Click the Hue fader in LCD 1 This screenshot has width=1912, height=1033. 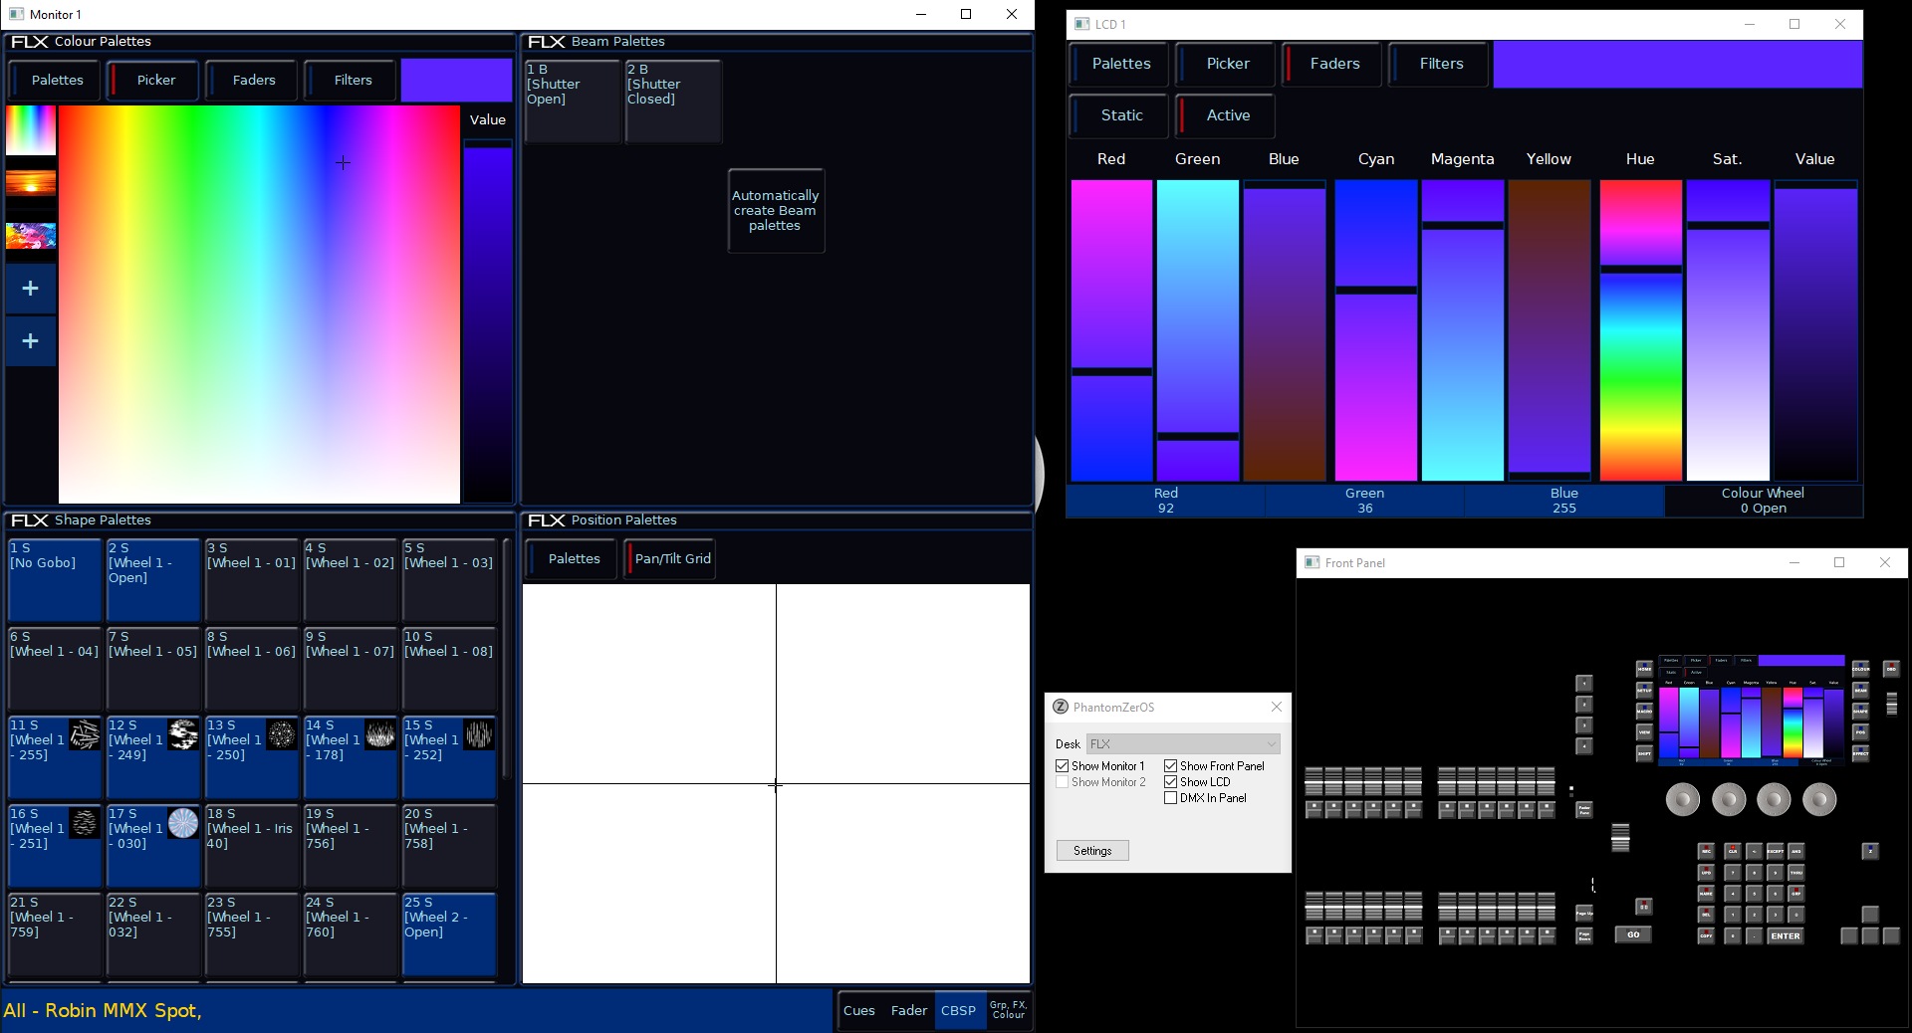tap(1640, 330)
